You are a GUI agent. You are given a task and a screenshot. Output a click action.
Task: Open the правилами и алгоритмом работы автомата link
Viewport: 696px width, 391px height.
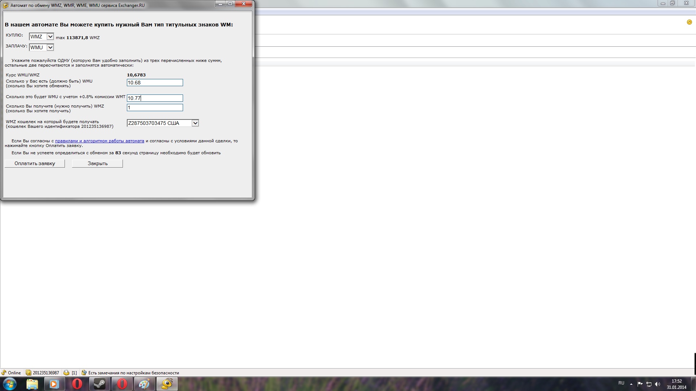coord(100,141)
